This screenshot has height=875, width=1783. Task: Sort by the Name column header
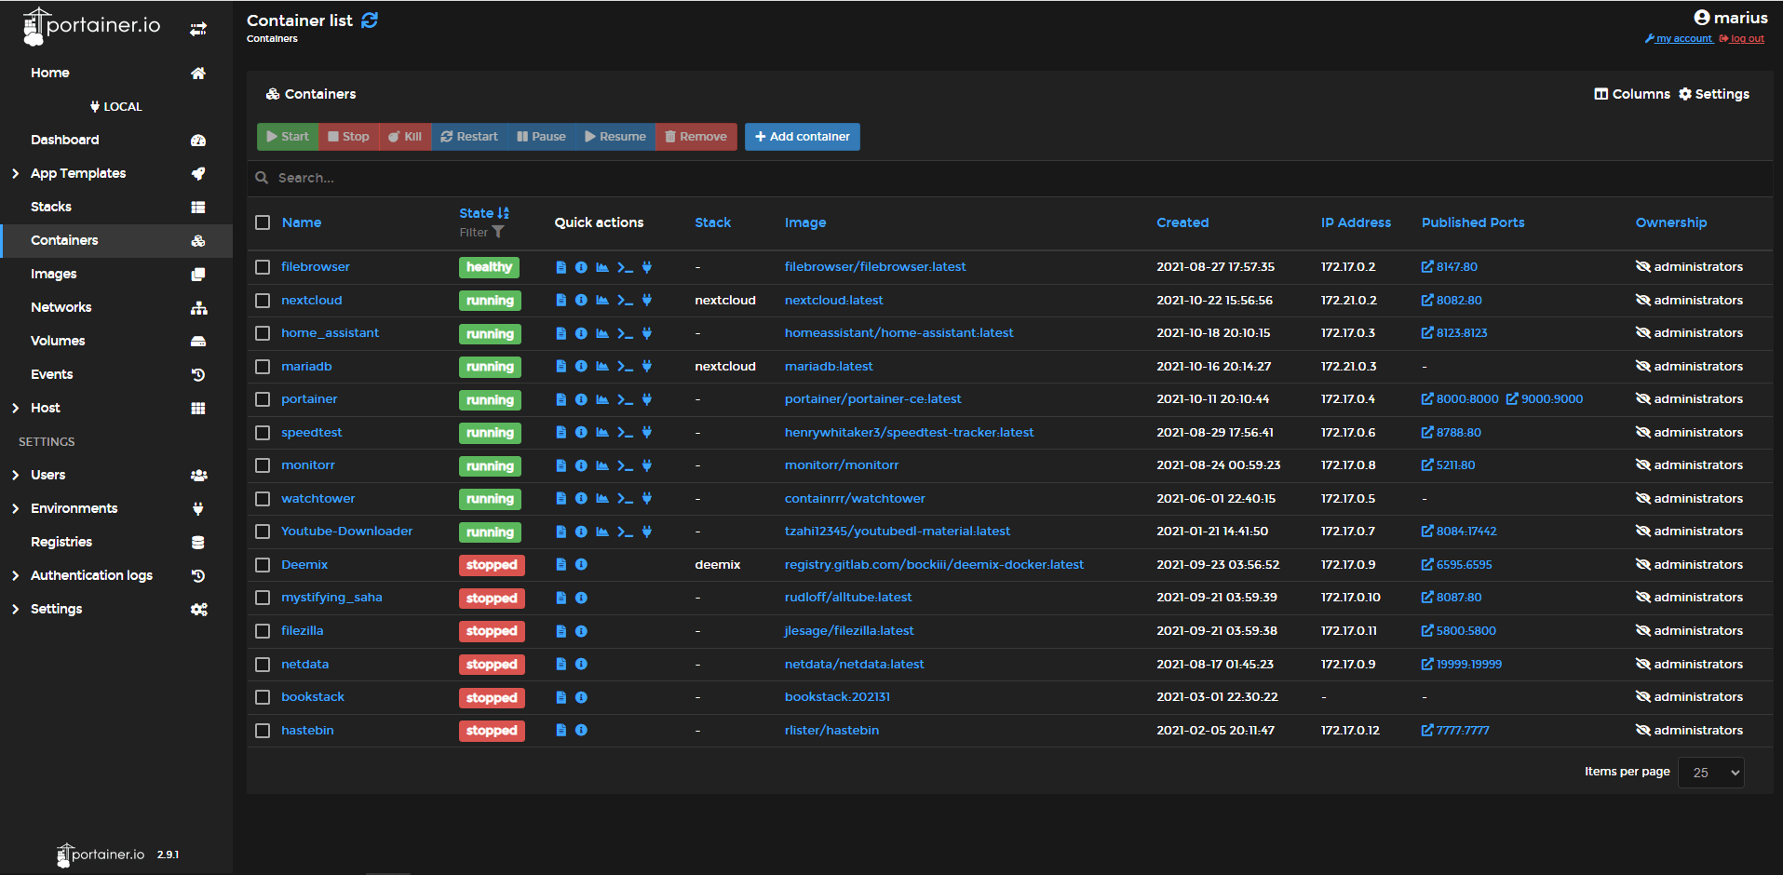302,222
